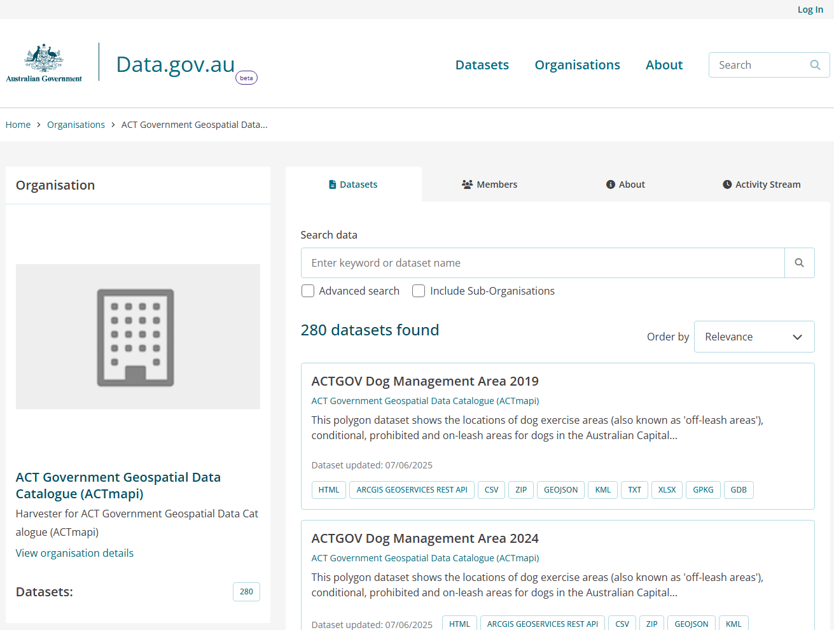Image resolution: width=834 pixels, height=630 pixels.
Task: Click the Datasets tab document icon
Action: (x=332, y=185)
